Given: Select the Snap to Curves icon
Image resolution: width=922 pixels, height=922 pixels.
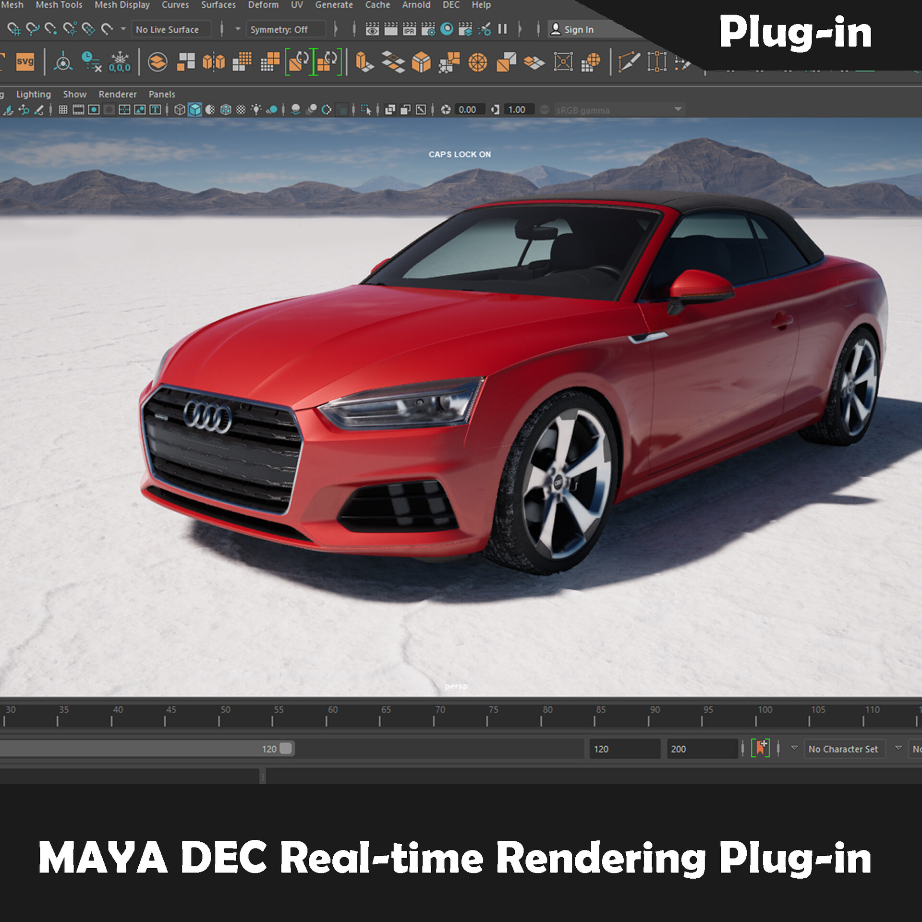Looking at the screenshot, I should 32,29.
